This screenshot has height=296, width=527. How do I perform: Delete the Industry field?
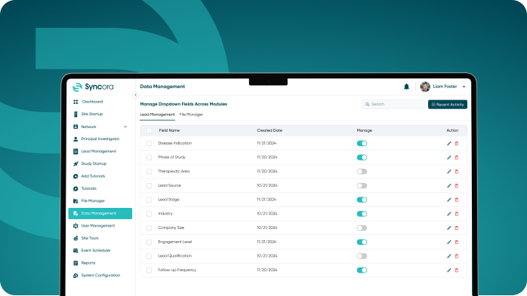[457, 214]
